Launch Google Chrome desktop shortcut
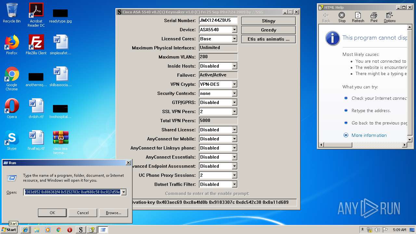Viewport: 416px width, 234px height. [x=12, y=79]
